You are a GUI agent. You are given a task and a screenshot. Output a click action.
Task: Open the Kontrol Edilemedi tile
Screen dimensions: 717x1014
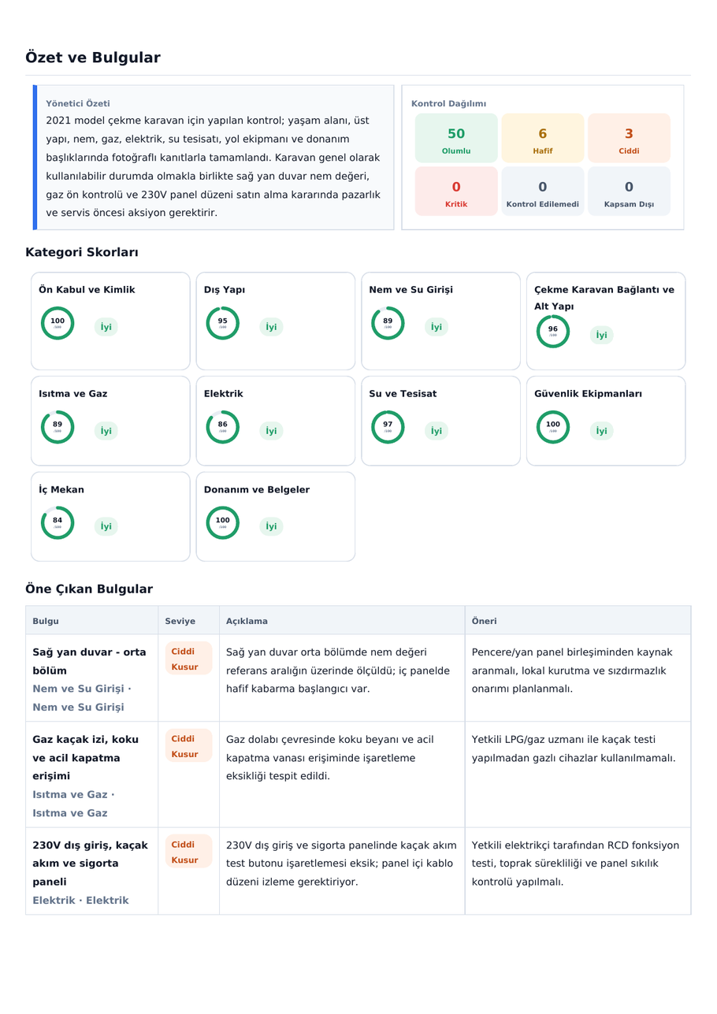click(543, 191)
